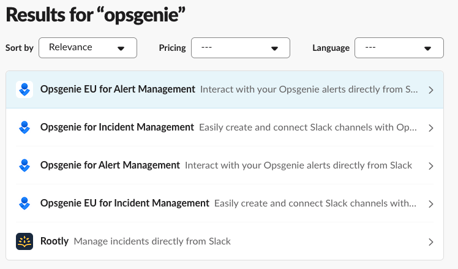Open Opsgenie for Alert Management title

pos(110,165)
